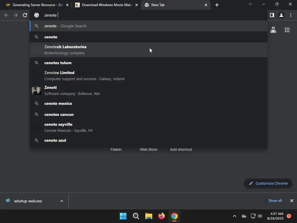Screen dimensions: 297x223
Task: Open File Explorer from taskbar
Action: pos(149,216)
